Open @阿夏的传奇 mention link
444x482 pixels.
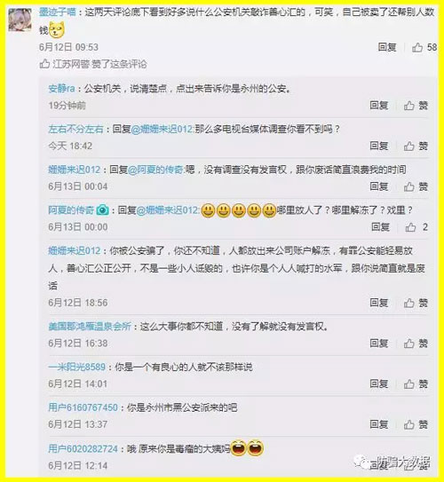pos(155,170)
